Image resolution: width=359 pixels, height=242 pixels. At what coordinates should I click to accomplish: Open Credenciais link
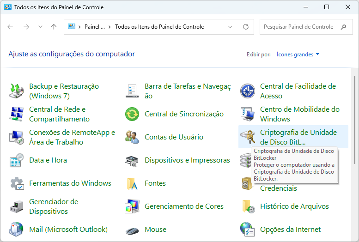click(279, 188)
